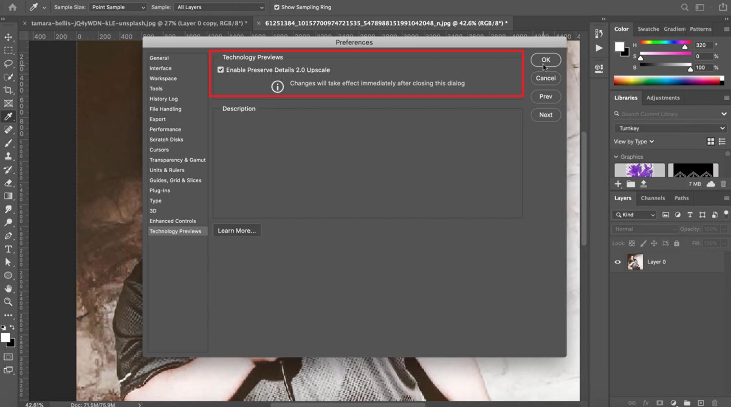
Task: Select the Lasso tool
Action: pyautogui.click(x=8, y=64)
